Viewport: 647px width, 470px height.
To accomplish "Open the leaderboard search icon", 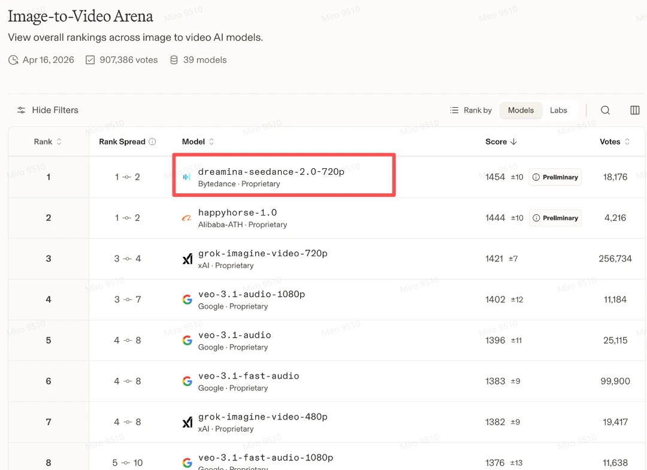I will pos(606,110).
